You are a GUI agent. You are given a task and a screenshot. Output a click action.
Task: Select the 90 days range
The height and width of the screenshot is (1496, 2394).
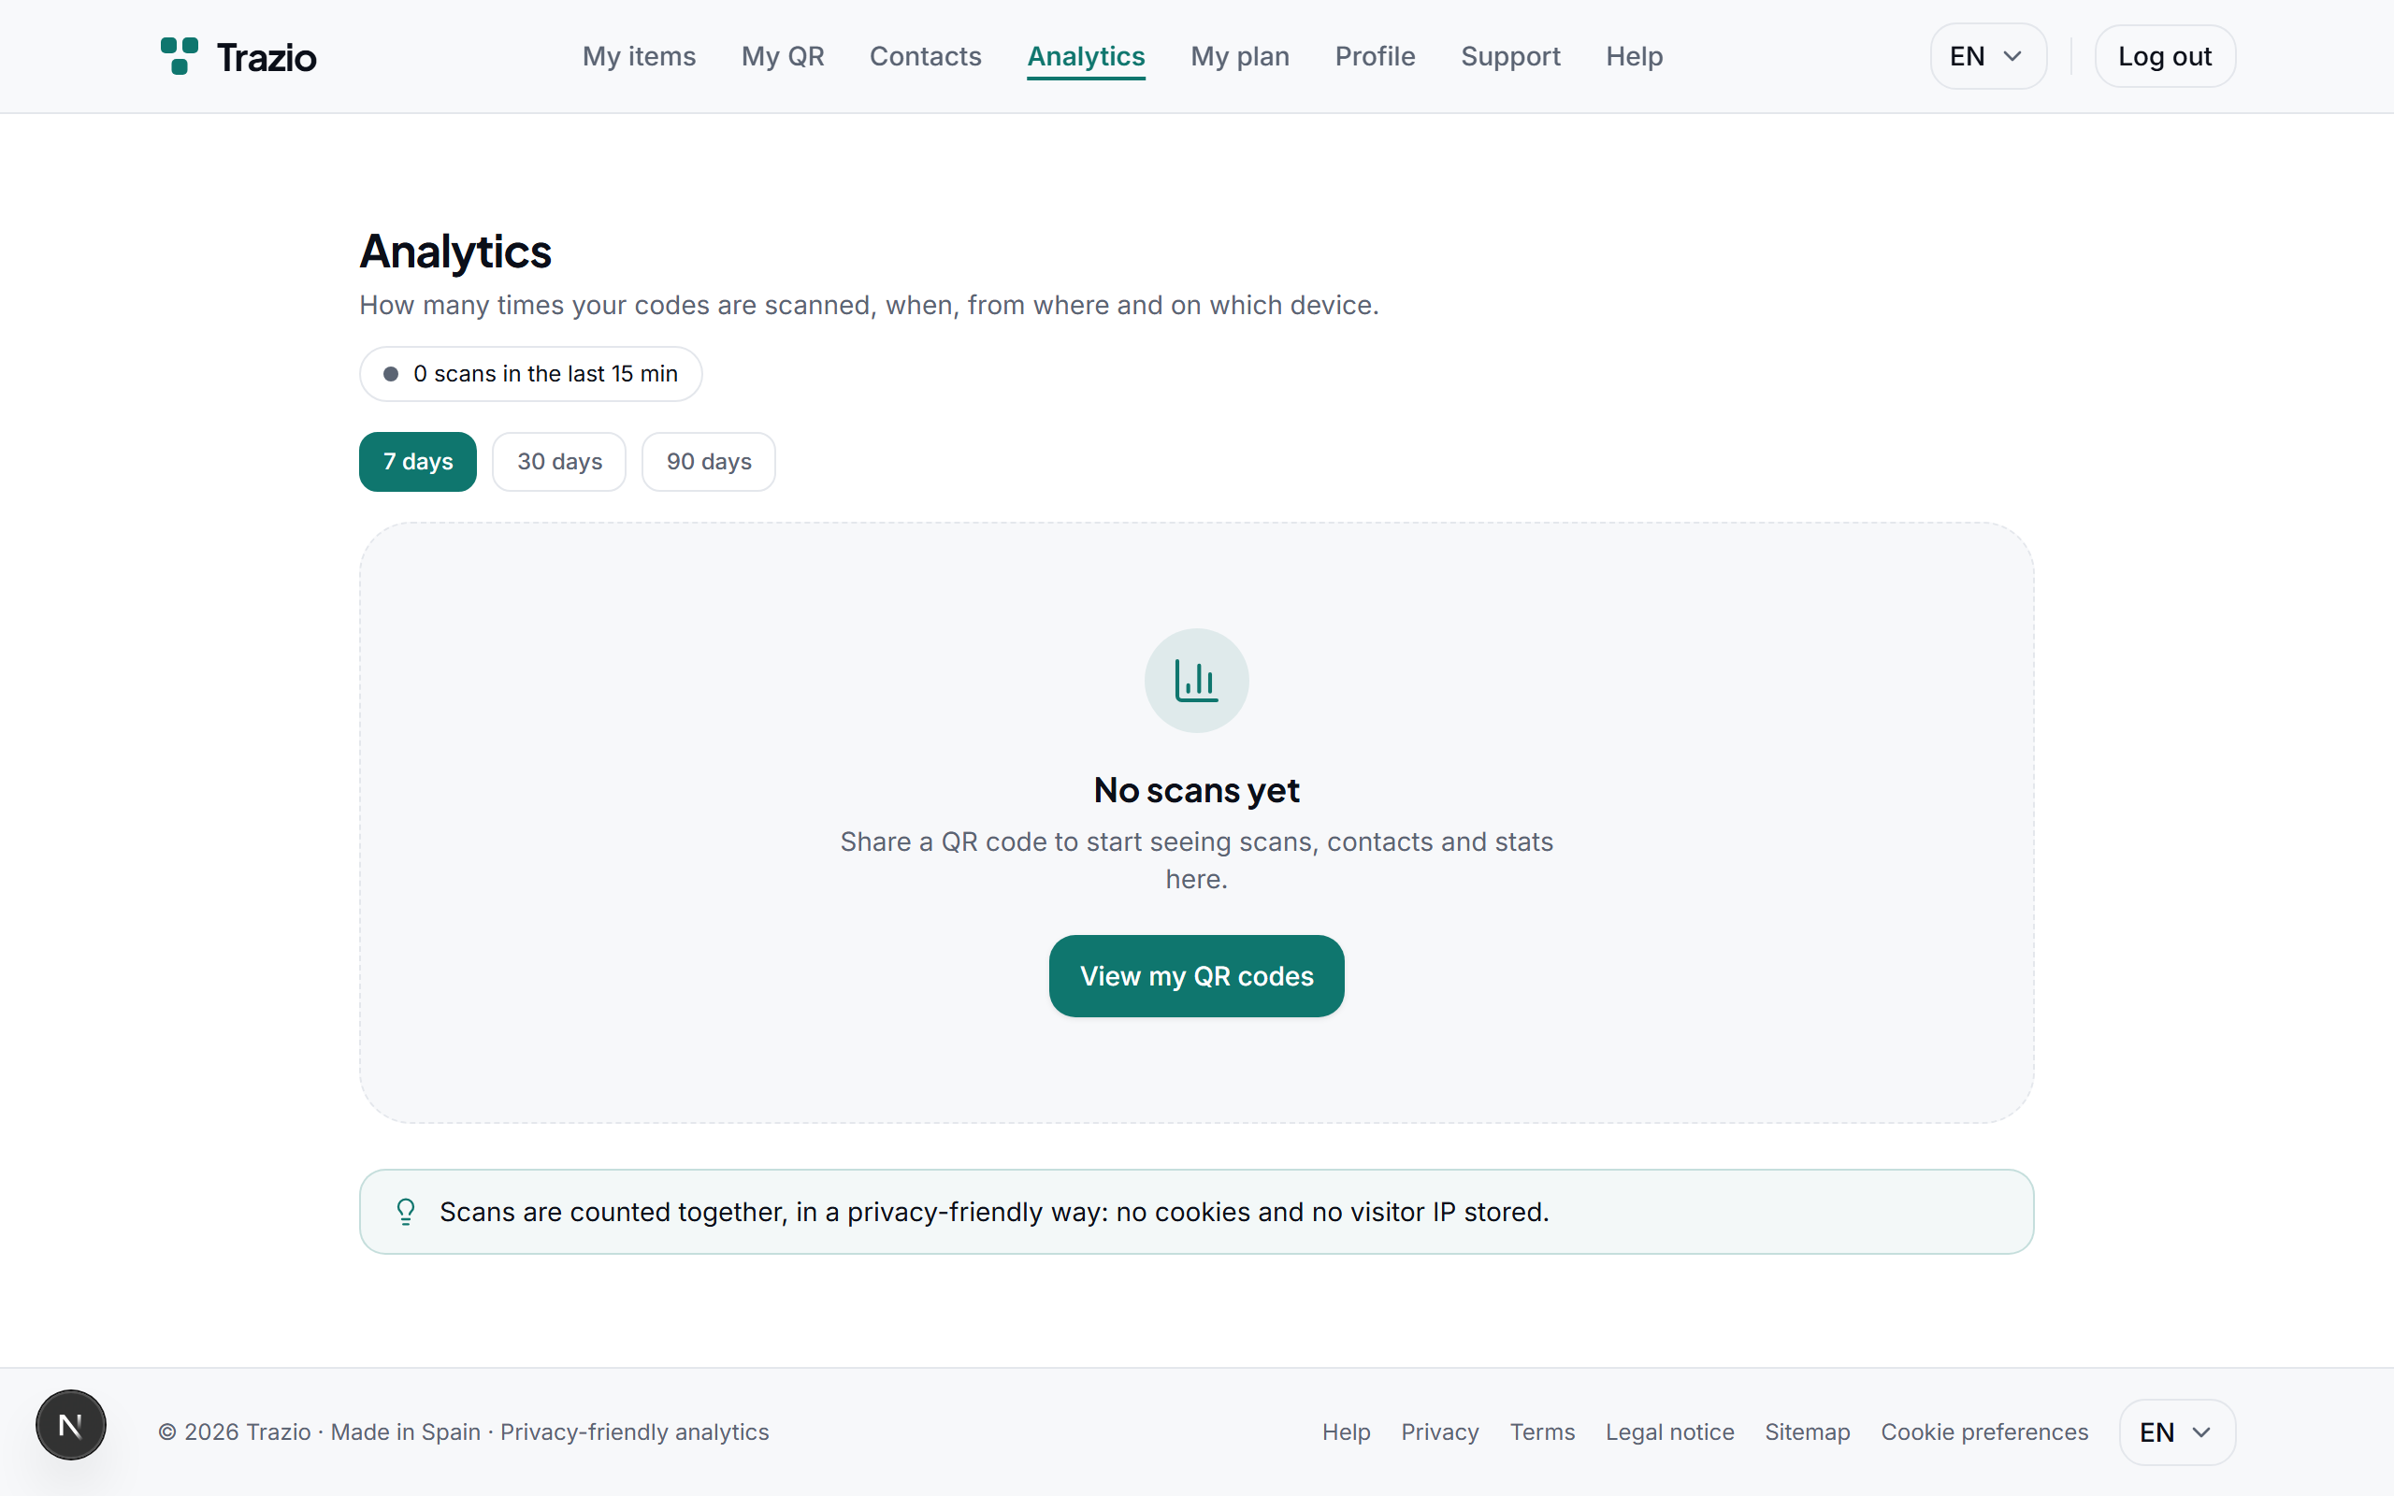coord(708,461)
